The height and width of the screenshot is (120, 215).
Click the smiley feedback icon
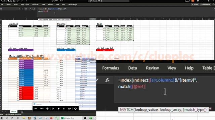pos(214,4)
